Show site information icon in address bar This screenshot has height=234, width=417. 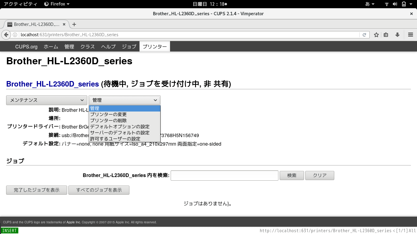(15, 35)
